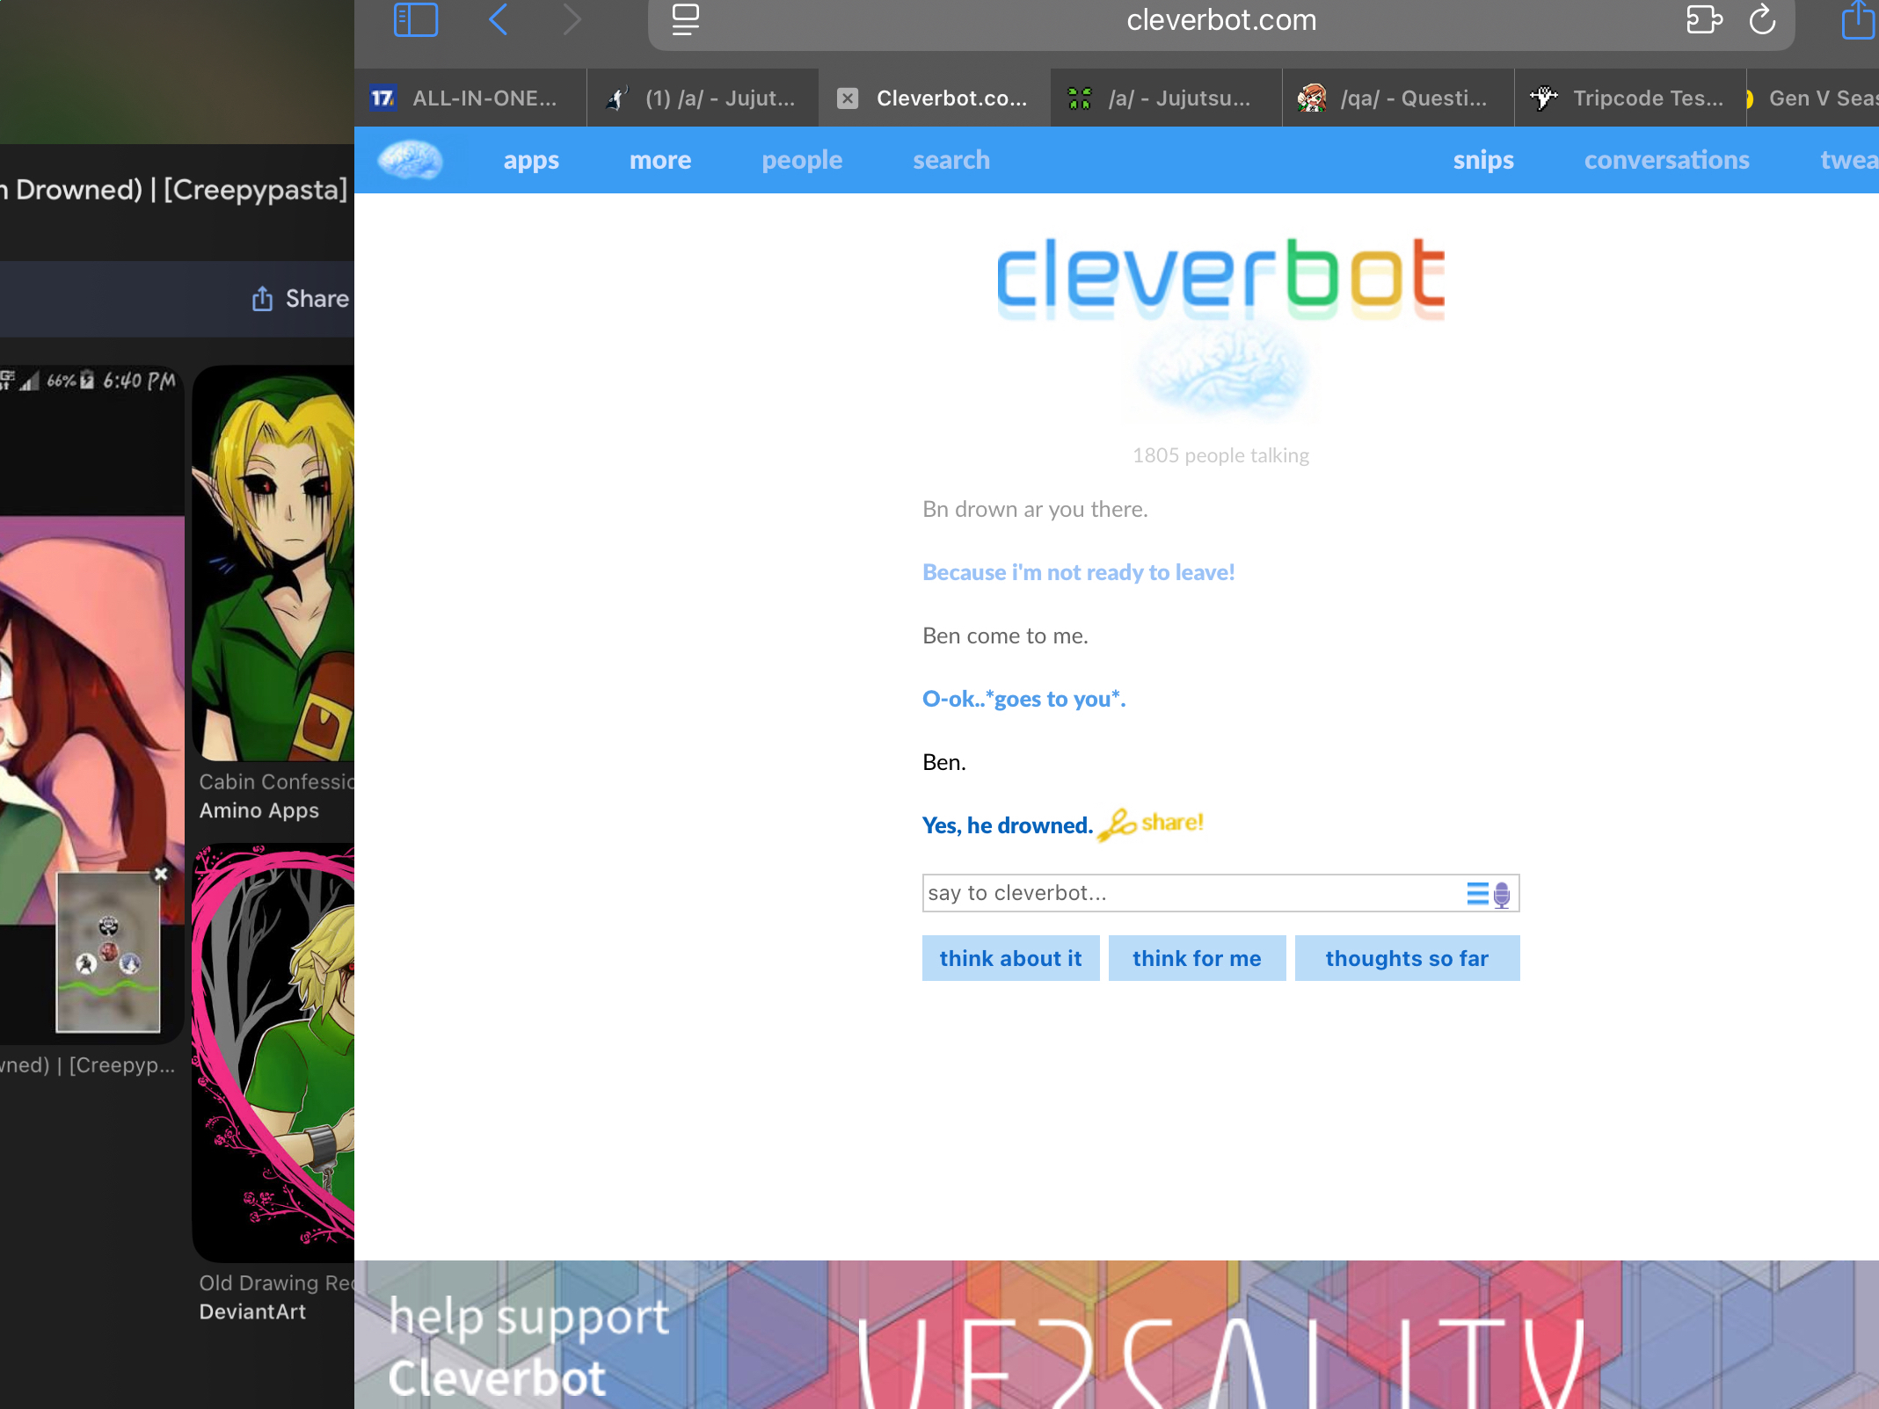This screenshot has width=1879, height=1409.
Task: Reload the cleverbot.com page
Action: point(1762,19)
